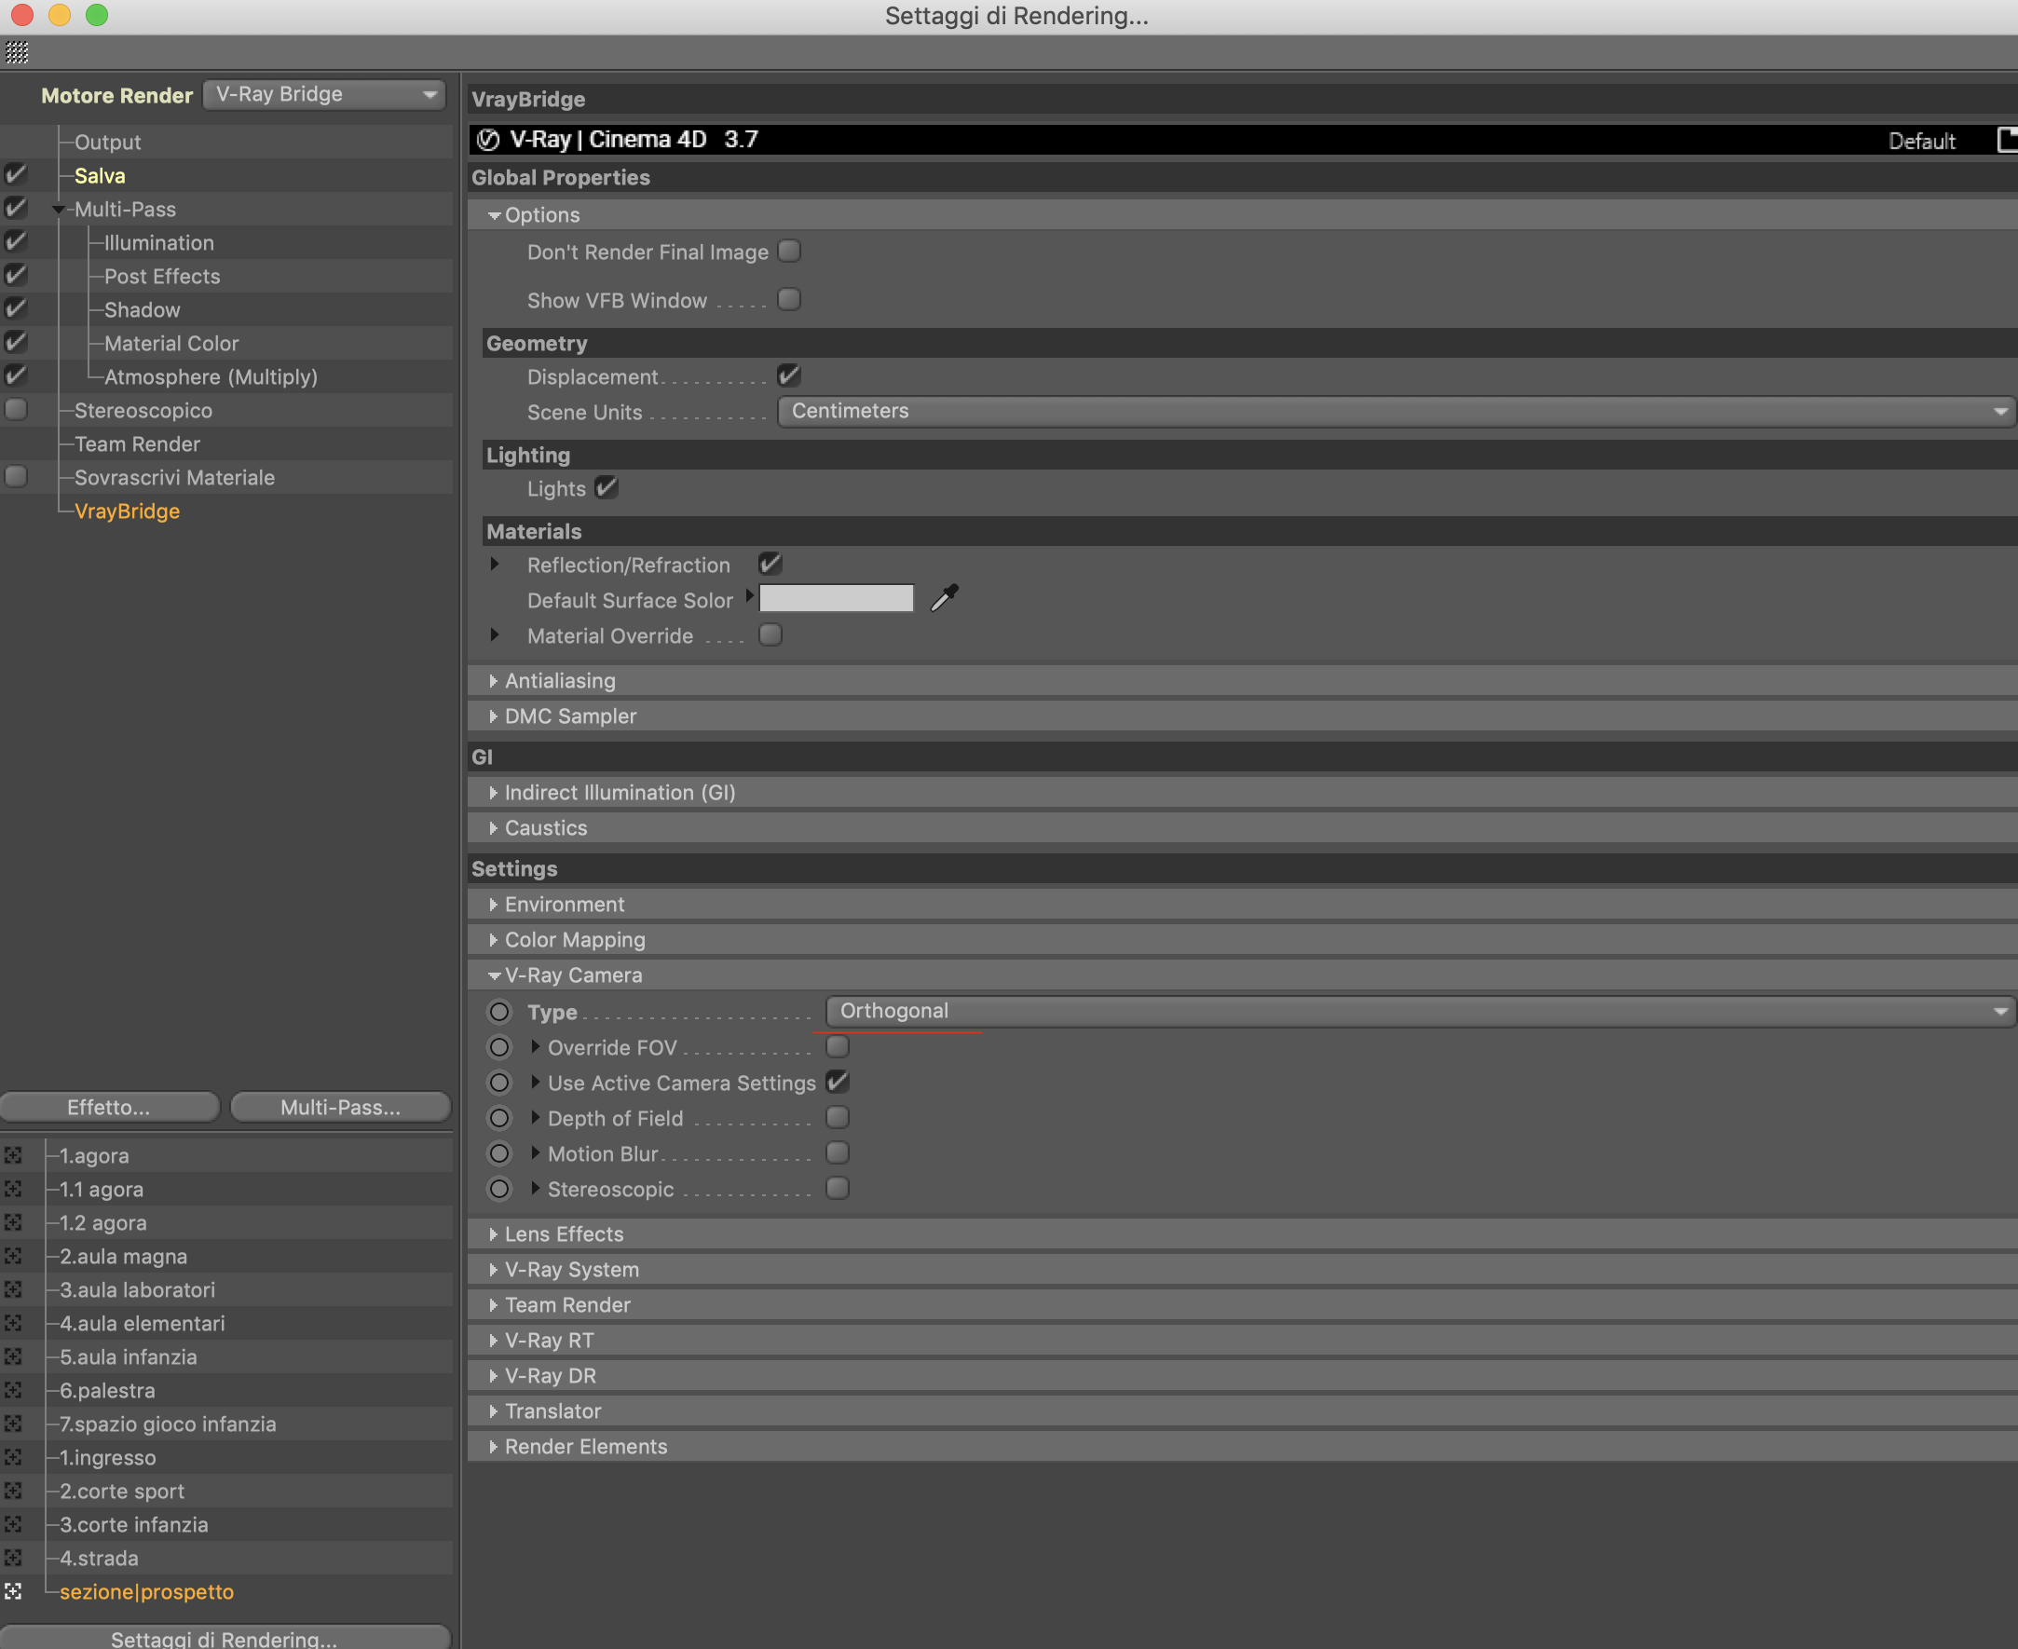
Task: Enable the Show VFB Window checkbox
Action: point(789,300)
